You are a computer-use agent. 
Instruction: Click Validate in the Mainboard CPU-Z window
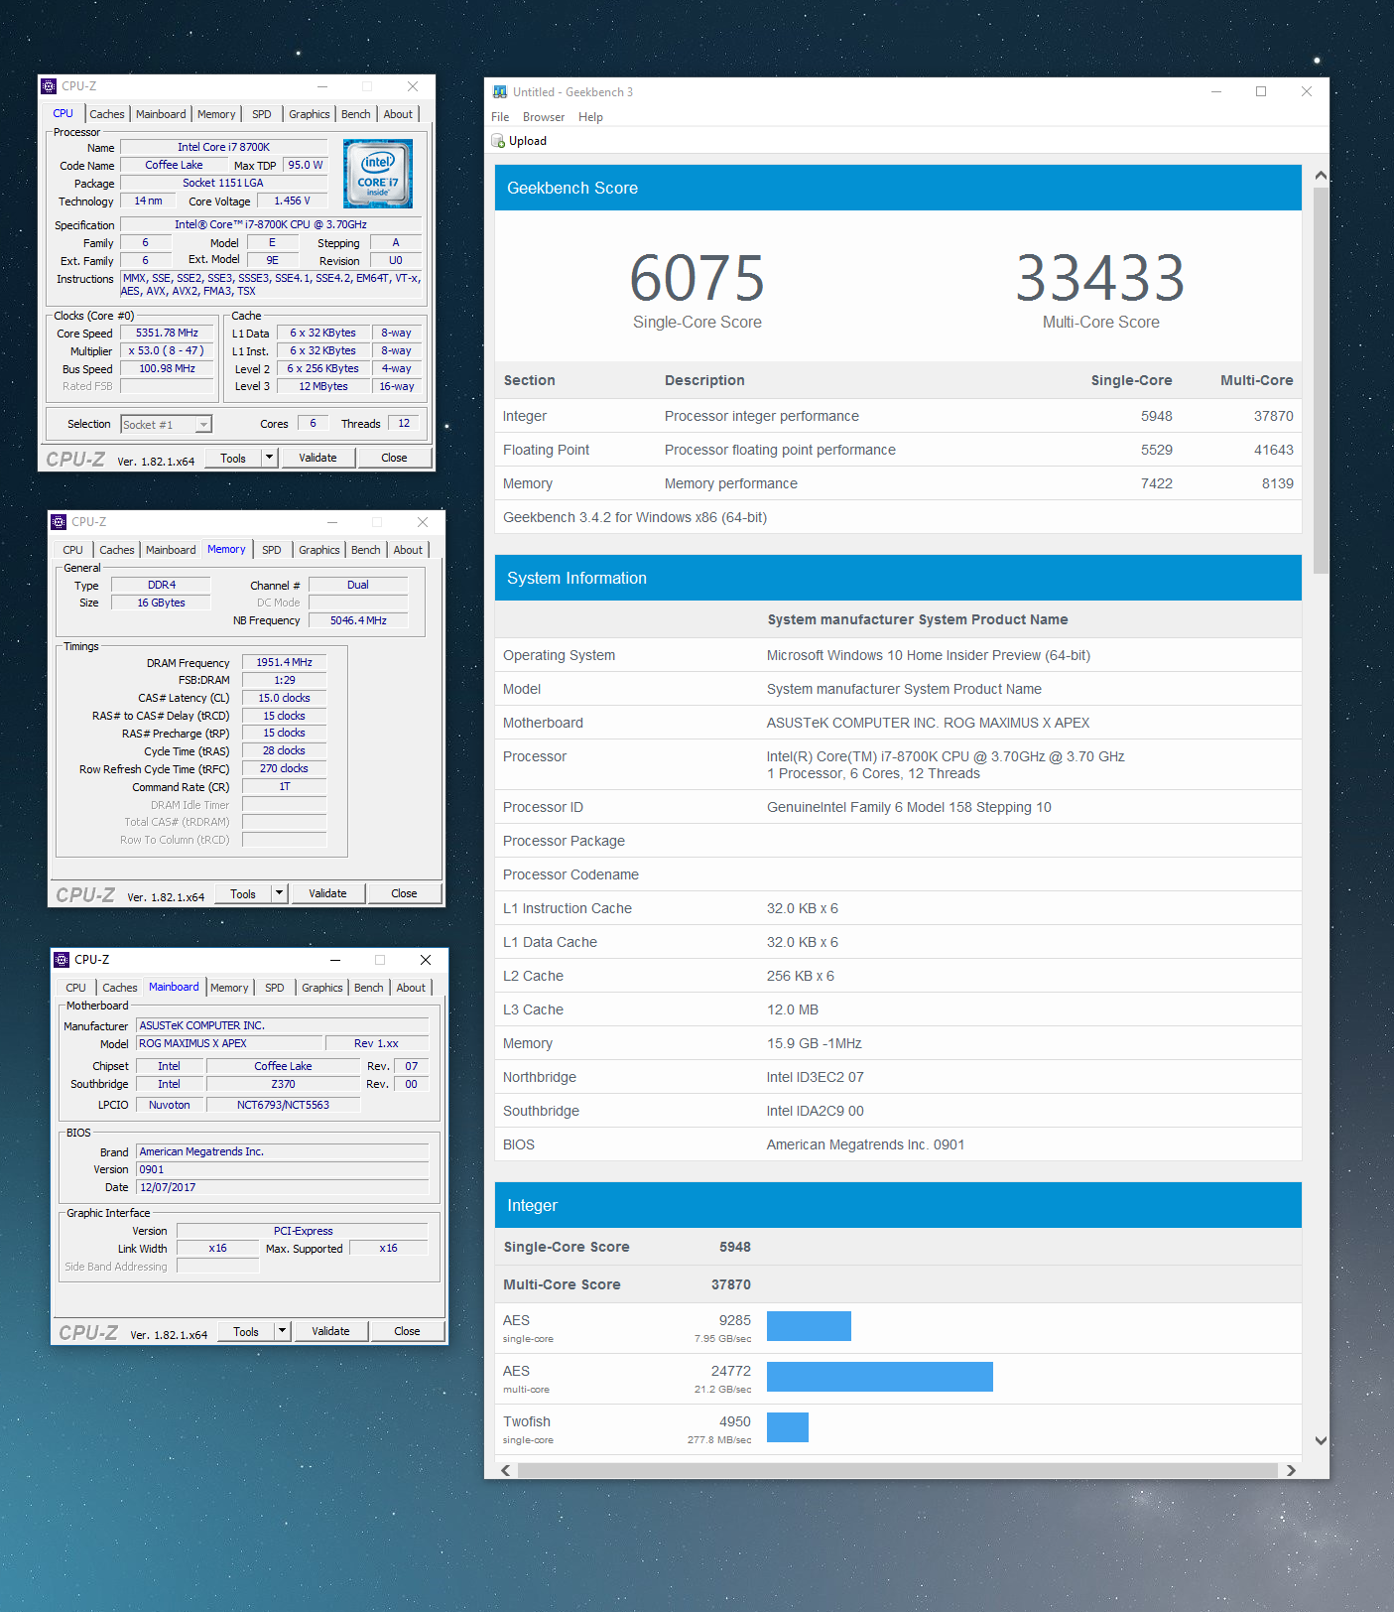pos(330,1331)
